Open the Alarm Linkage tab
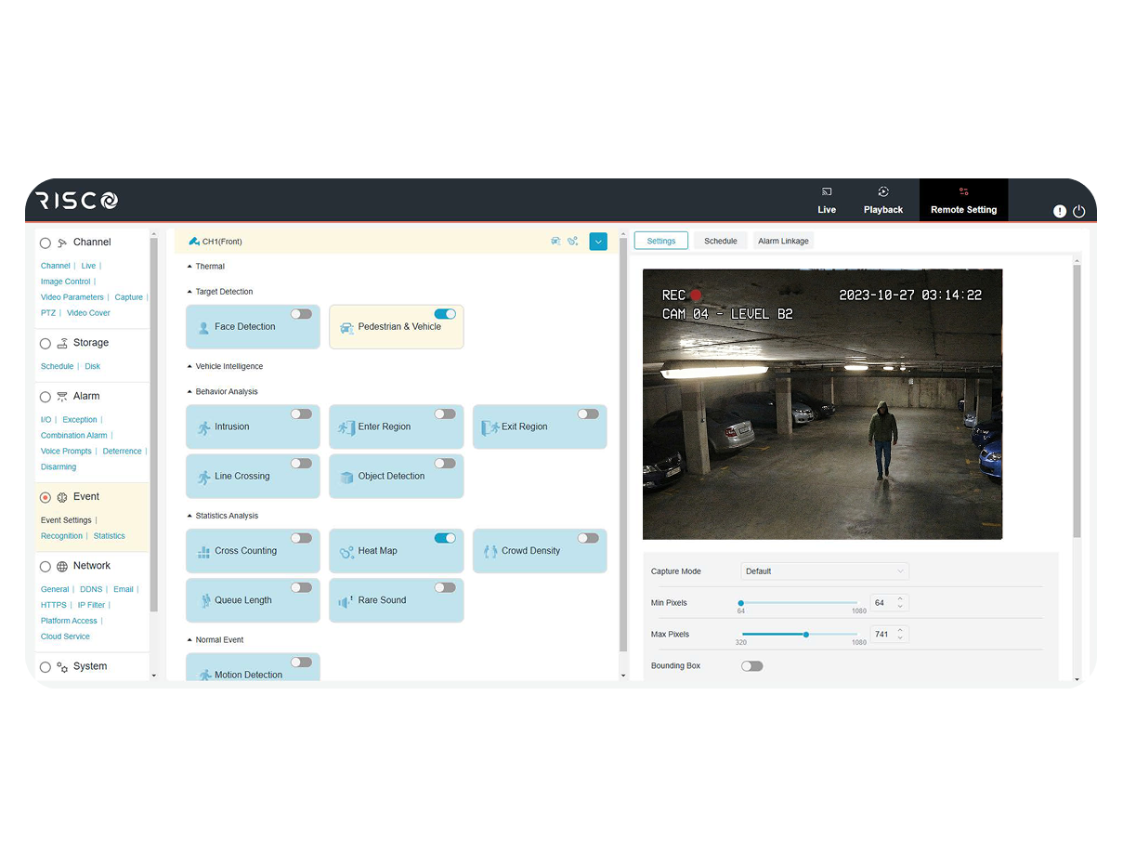The width and height of the screenshot is (1123, 866). tap(783, 241)
